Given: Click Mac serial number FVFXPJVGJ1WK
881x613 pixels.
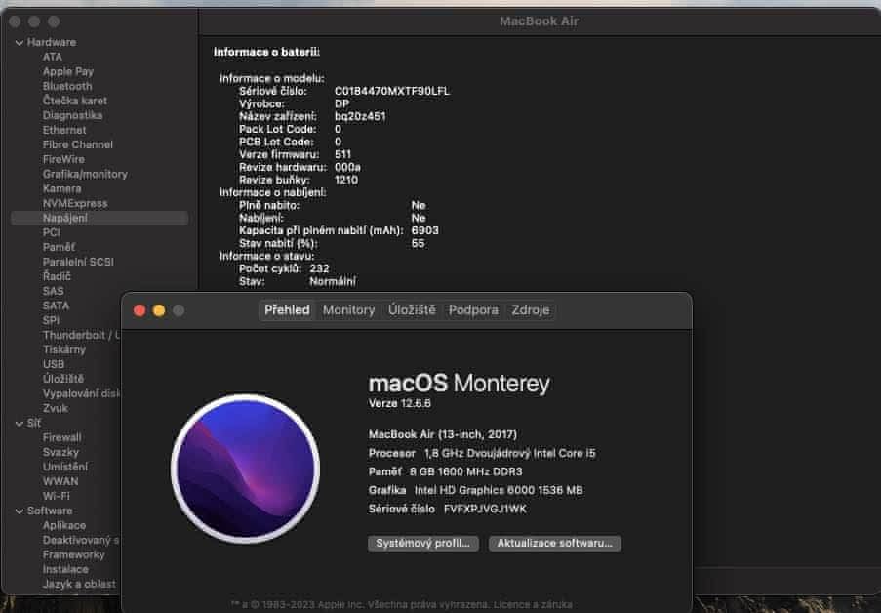Looking at the screenshot, I should click(x=485, y=509).
